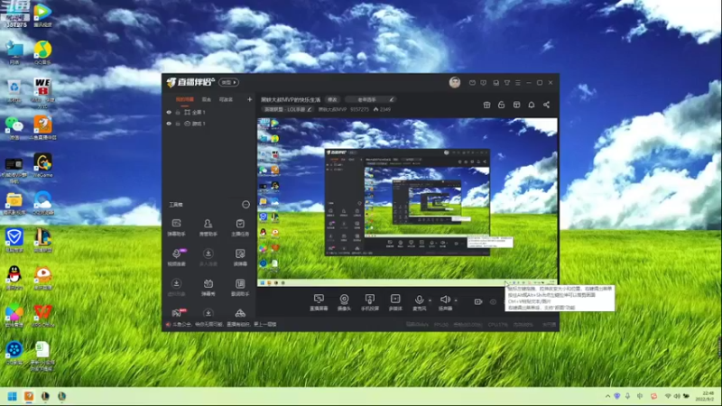Open the PK tool with the red badge
Image resolution: width=722 pixels, height=406 pixels.
pyautogui.click(x=179, y=313)
